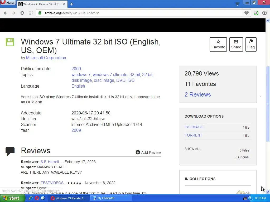Image resolution: width=270 pixels, height=202 pixels.
Task: Download the ISO IMAGE file option
Action: coord(194,127)
